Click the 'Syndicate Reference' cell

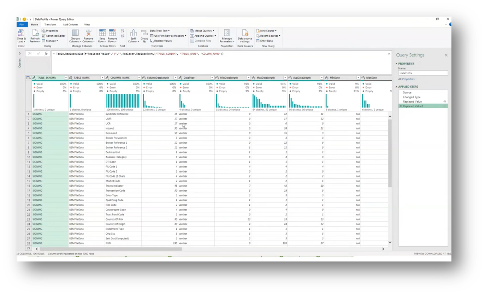pyautogui.click(x=123, y=114)
